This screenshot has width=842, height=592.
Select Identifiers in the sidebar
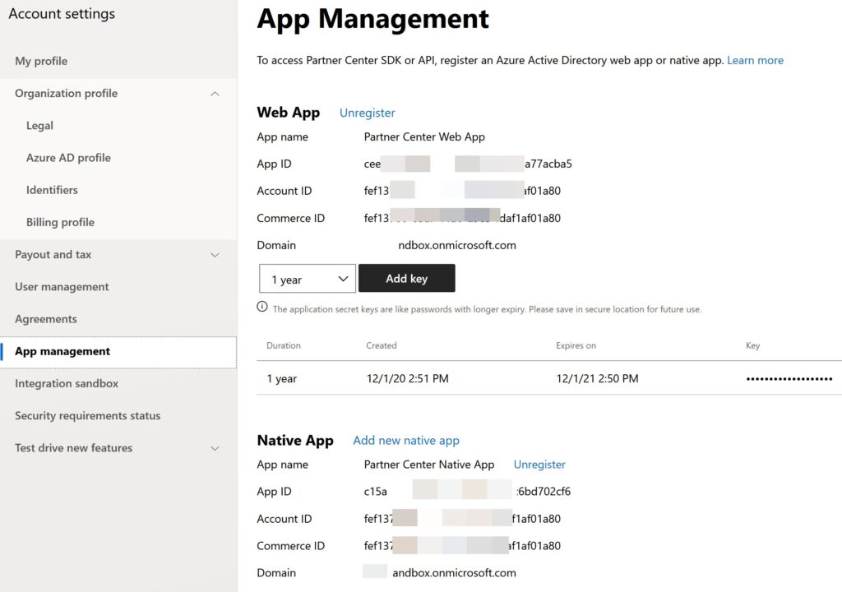coord(52,190)
